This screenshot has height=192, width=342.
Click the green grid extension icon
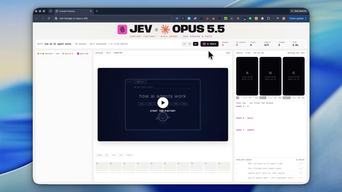(225, 18)
